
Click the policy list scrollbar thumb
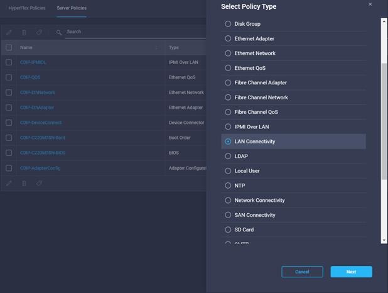(x=384, y=121)
